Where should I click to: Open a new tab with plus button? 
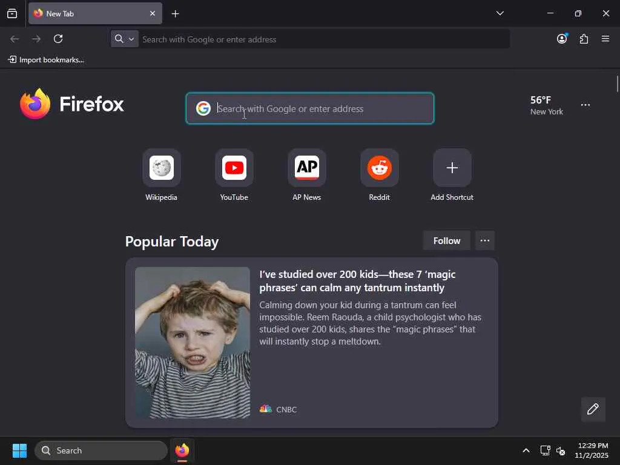pos(175,14)
